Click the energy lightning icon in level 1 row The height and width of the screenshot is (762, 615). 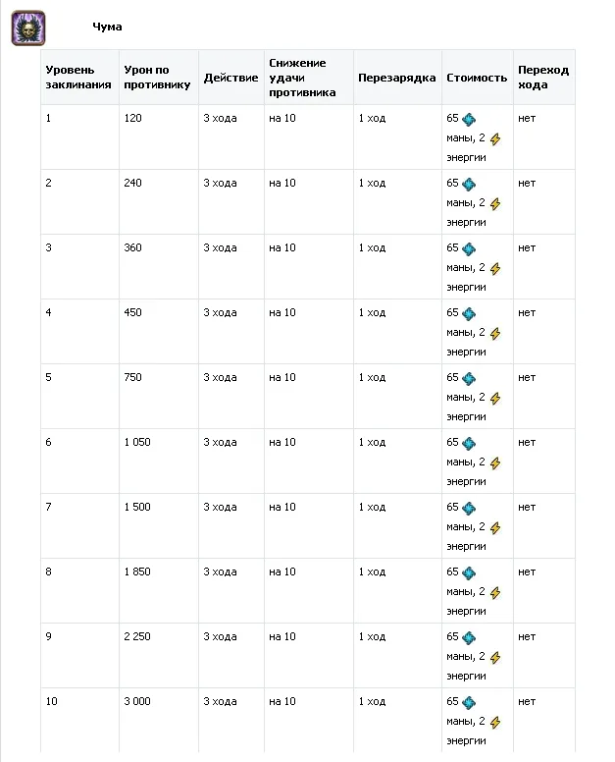(x=495, y=139)
